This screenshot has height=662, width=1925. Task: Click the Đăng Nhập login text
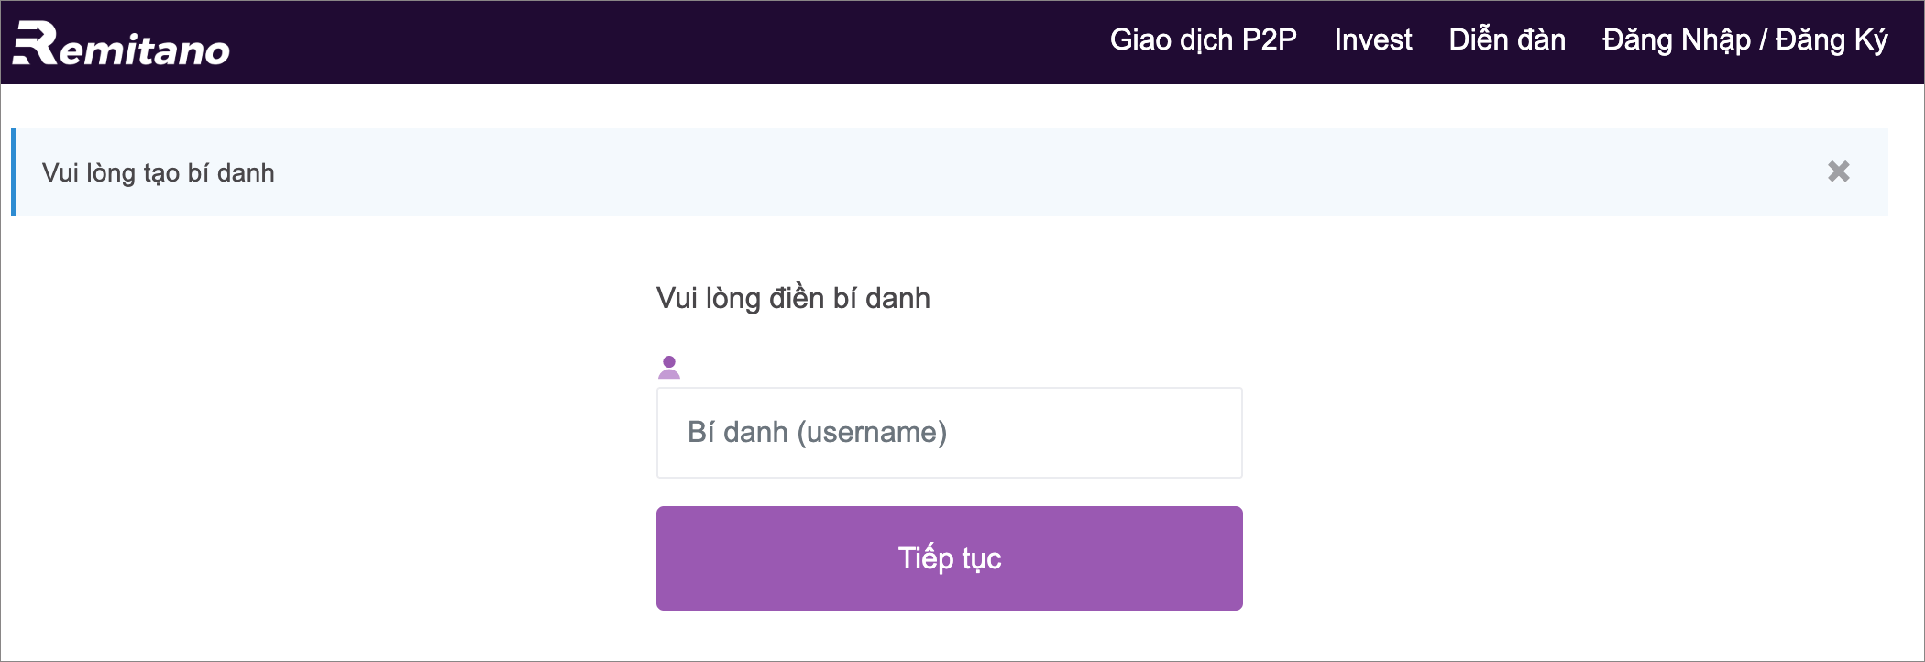[1676, 40]
